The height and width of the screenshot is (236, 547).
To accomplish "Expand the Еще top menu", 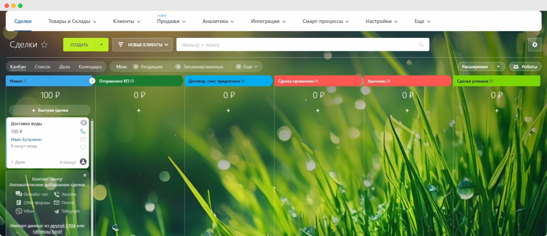I will (x=423, y=21).
